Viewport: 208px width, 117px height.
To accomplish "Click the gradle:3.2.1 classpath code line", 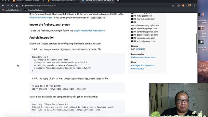I will (62, 62).
